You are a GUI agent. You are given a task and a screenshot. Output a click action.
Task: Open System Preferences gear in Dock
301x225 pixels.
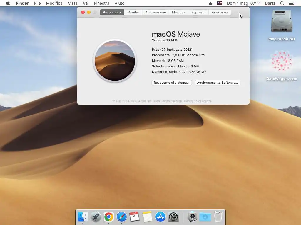coord(173,217)
